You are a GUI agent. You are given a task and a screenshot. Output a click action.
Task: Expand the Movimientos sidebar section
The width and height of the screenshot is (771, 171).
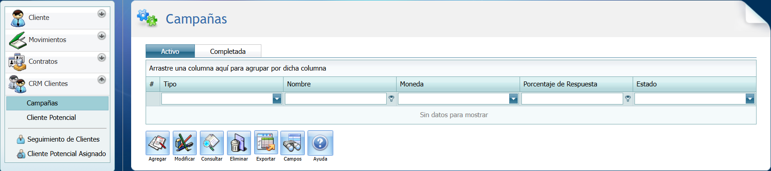pos(102,36)
